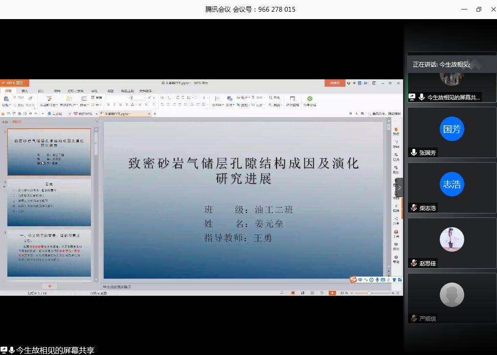
Task: Expand the WPS 演示 application menu dropdown
Action: click(x=27, y=83)
